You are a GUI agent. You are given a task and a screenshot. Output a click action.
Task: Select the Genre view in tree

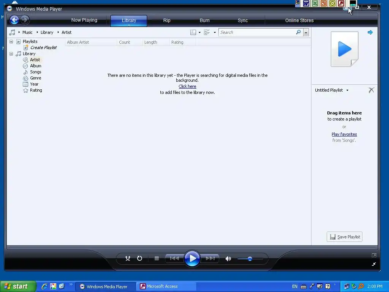pos(35,78)
